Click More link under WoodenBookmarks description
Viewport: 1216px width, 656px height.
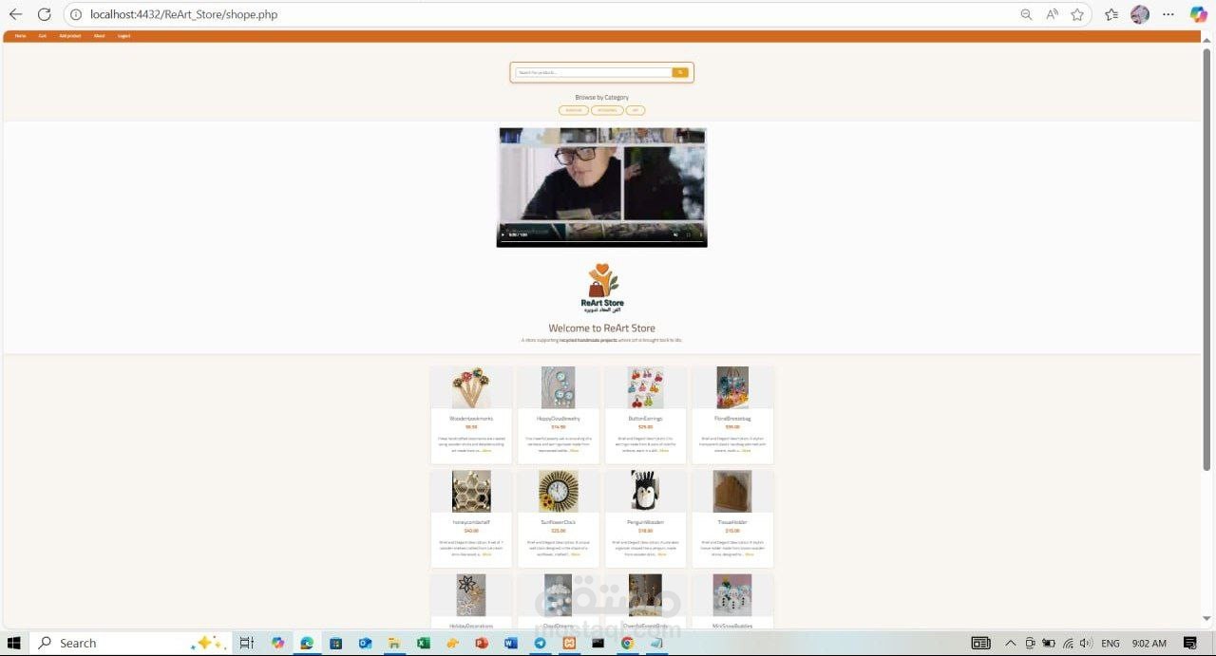(x=486, y=450)
